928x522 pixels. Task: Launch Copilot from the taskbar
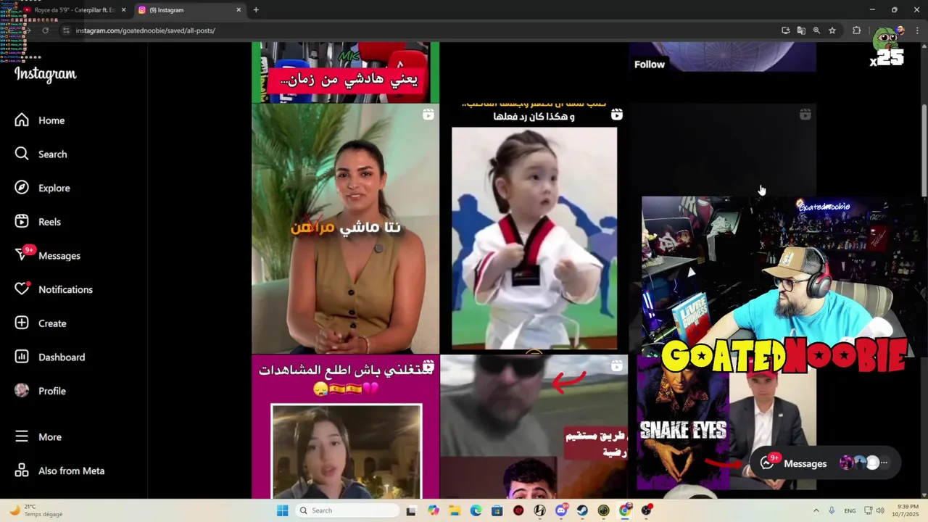tap(434, 510)
